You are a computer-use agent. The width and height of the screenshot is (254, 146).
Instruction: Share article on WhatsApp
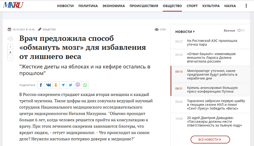coord(85,85)
